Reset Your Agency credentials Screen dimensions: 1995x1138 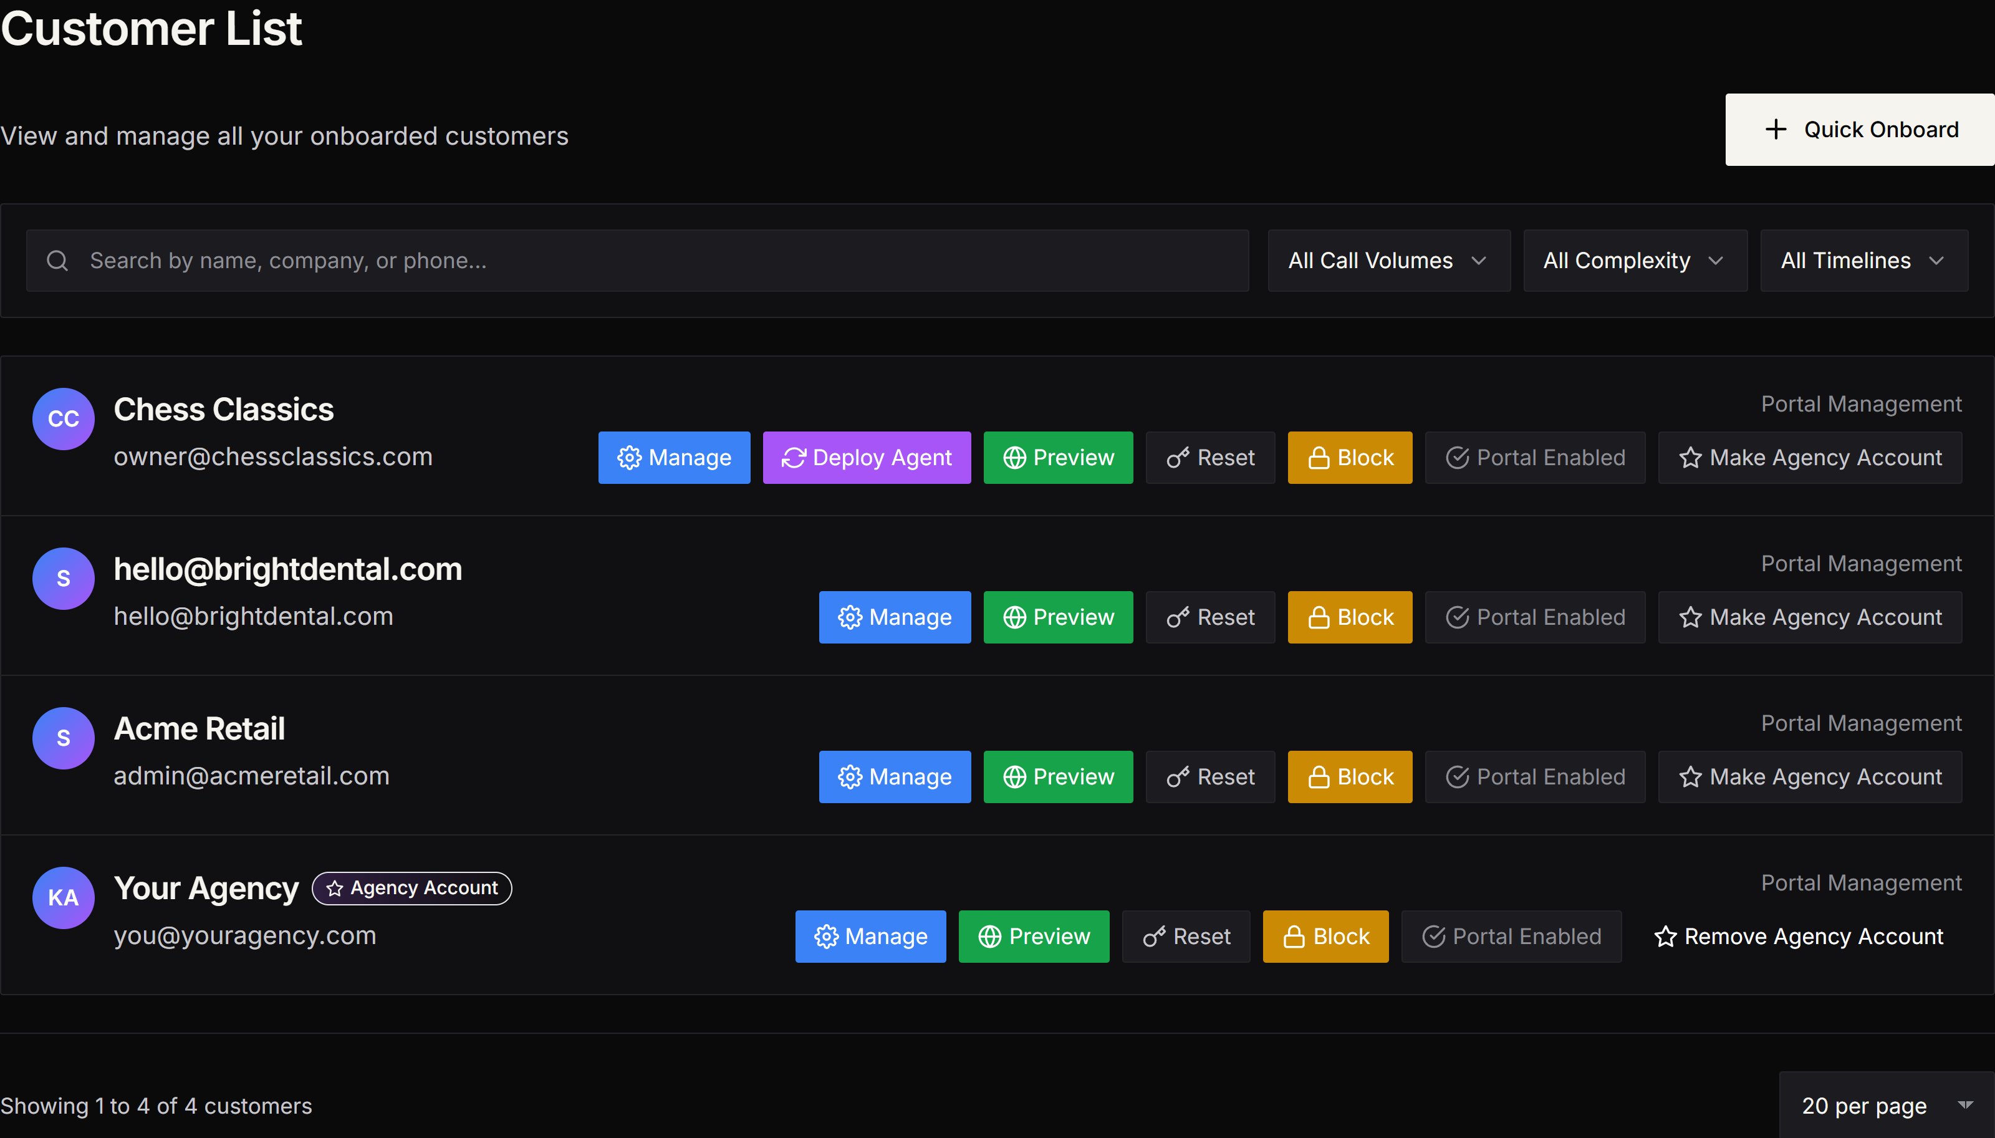click(1186, 937)
